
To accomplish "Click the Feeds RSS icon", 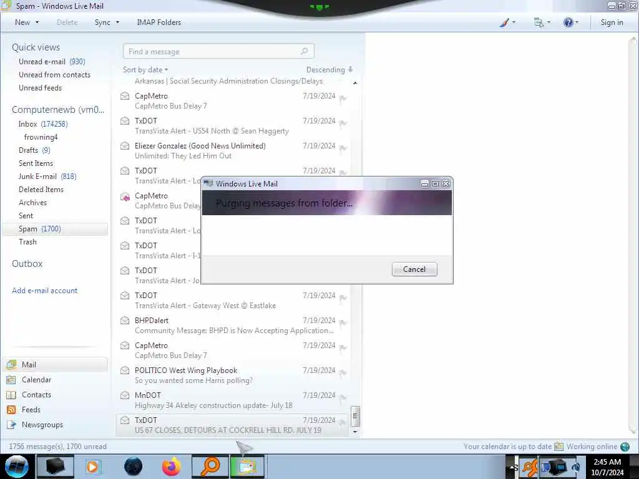I will (11, 409).
